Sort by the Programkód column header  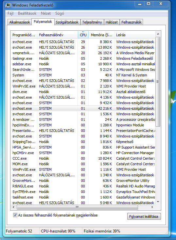click(x=24, y=35)
